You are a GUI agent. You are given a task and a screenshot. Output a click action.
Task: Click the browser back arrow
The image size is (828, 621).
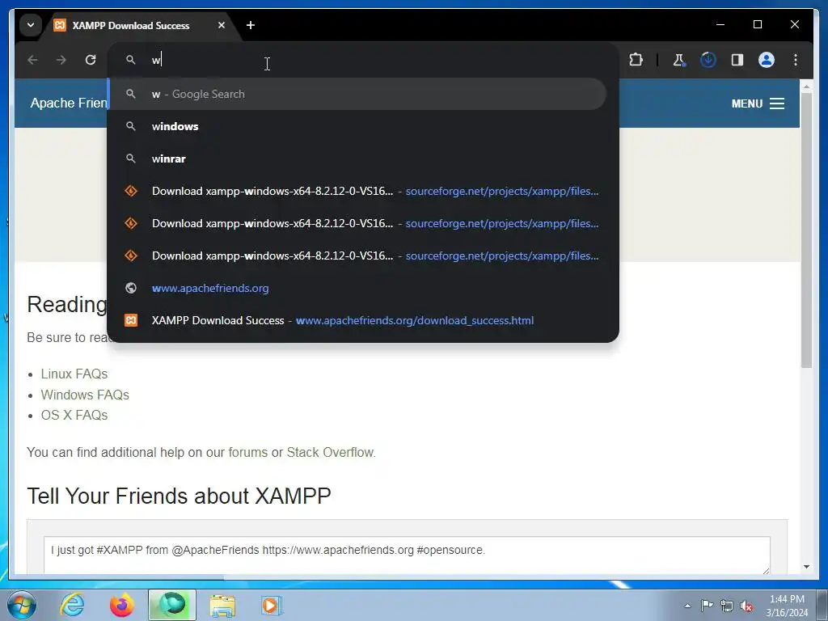click(x=32, y=60)
